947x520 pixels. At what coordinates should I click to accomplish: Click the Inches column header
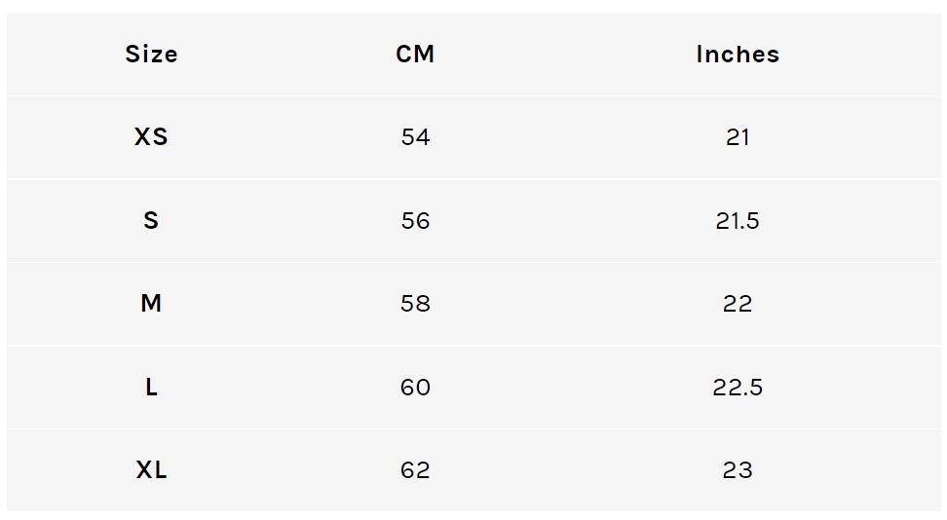[738, 55]
